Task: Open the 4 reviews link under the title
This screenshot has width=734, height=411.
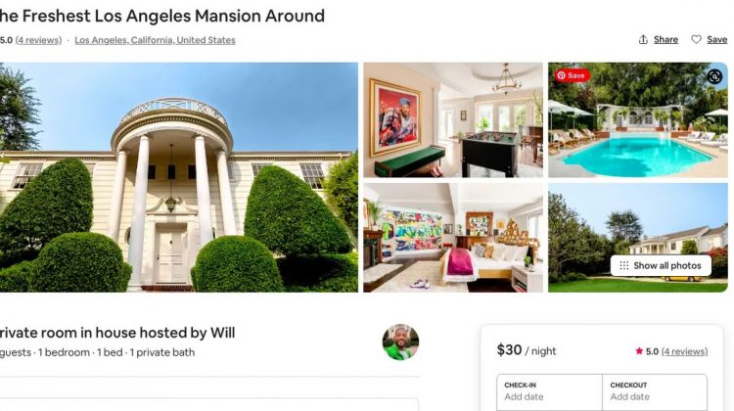Action: tap(38, 40)
